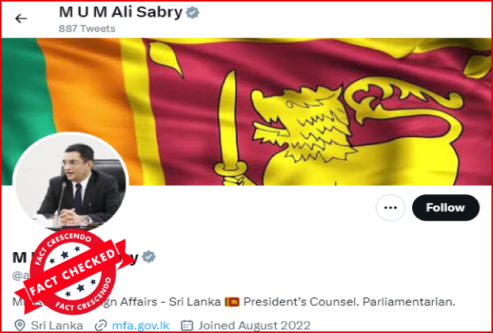Click the verified badge in the top header
The image size is (493, 333).
click(192, 13)
